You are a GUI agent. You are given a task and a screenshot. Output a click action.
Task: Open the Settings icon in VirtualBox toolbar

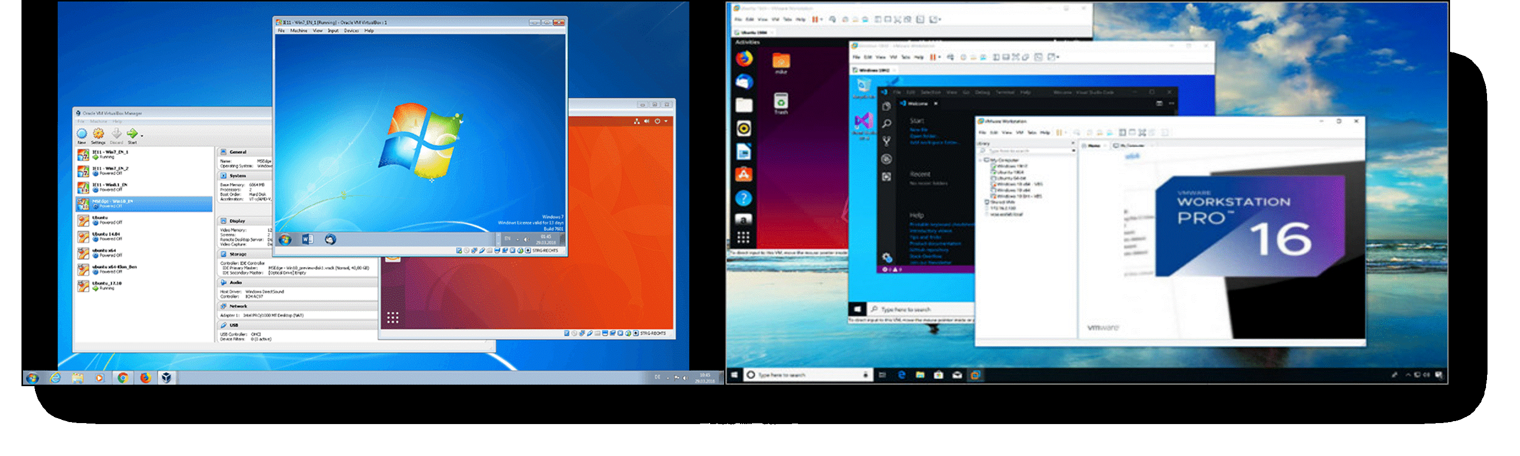tap(98, 134)
